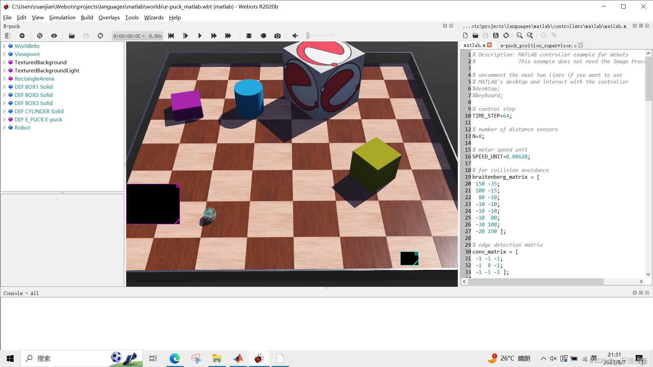Open the Edit menu
The image size is (653, 367).
[x=21, y=17]
